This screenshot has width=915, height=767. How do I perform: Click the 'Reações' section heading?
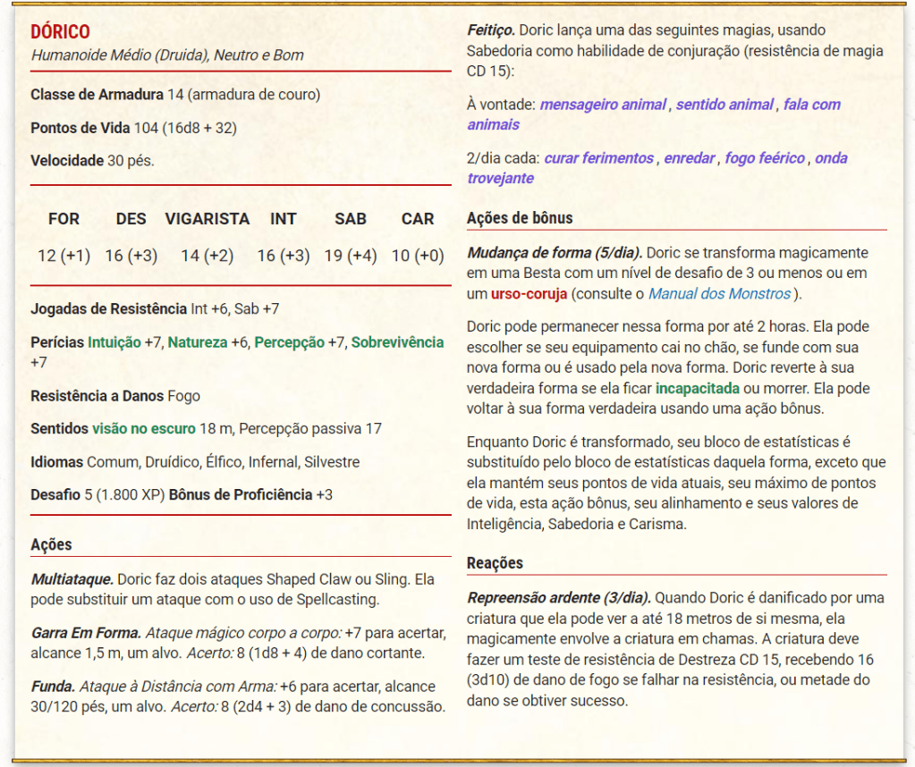495,563
